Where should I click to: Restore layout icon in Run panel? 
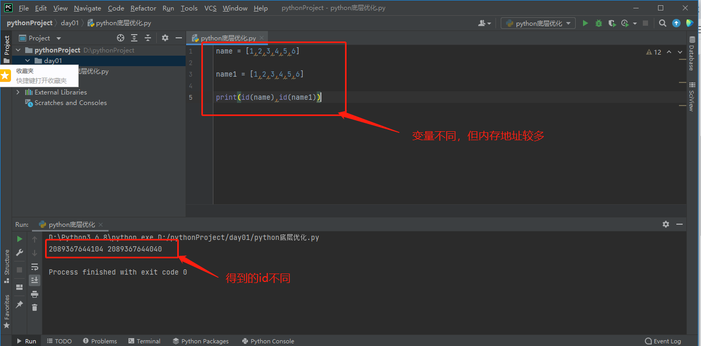point(19,287)
